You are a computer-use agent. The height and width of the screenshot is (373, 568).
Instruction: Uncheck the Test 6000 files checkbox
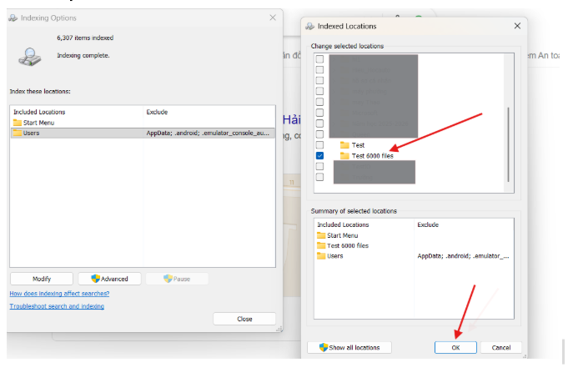tap(319, 155)
